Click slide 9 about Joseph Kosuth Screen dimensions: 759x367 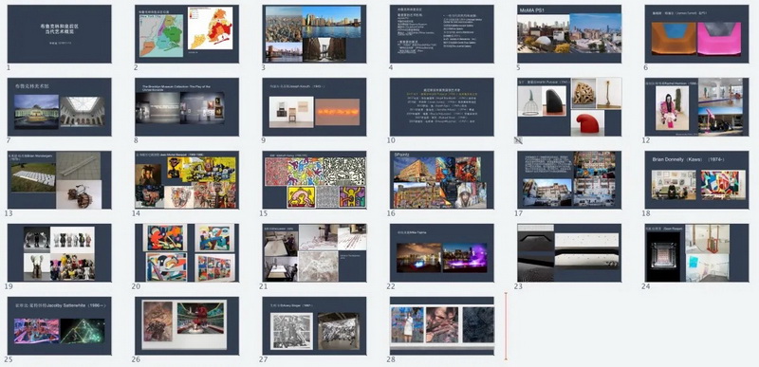314,107
